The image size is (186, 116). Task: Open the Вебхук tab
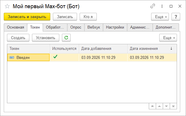pyautogui.click(x=94, y=27)
